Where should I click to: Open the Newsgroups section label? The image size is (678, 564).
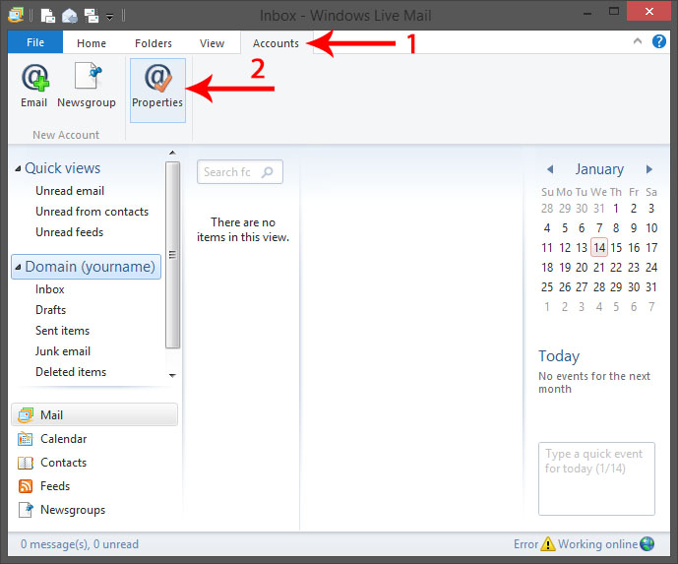pos(73,510)
